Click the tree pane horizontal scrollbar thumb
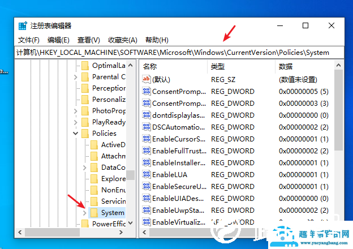 pos(53,233)
